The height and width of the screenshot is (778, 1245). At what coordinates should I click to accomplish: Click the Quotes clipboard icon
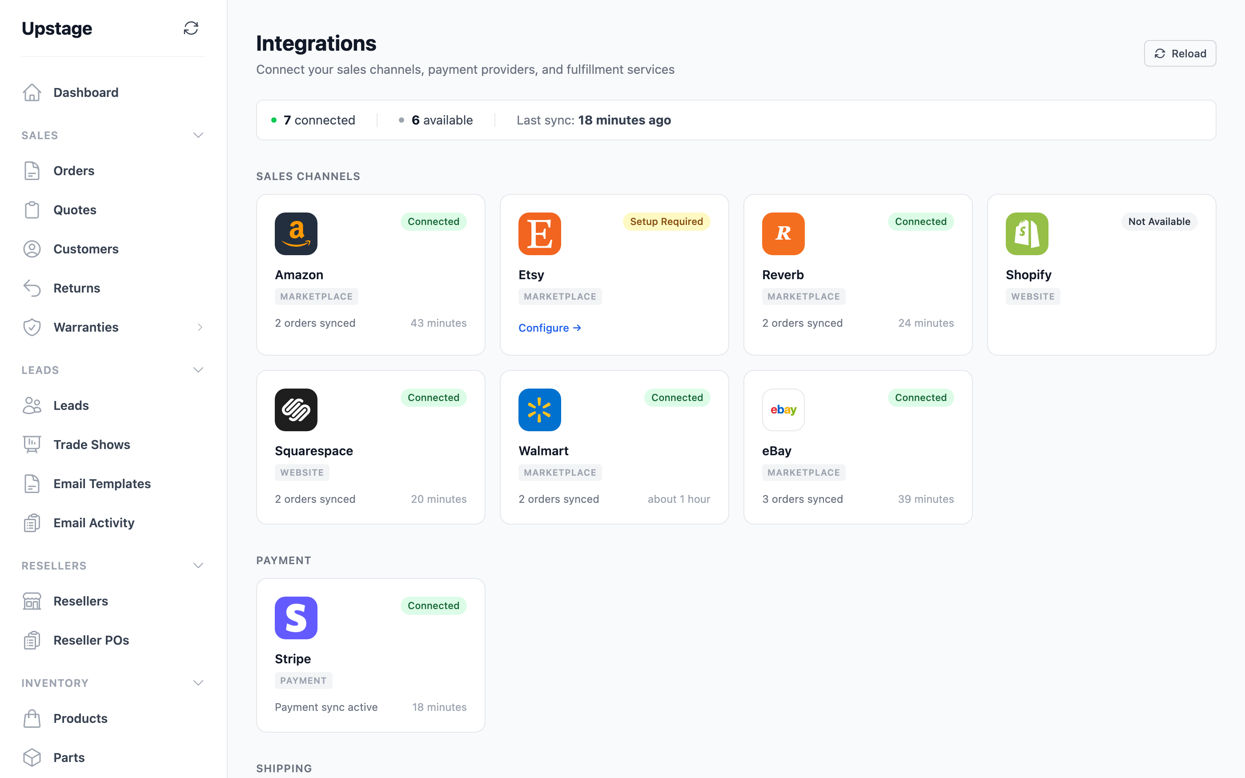[32, 210]
